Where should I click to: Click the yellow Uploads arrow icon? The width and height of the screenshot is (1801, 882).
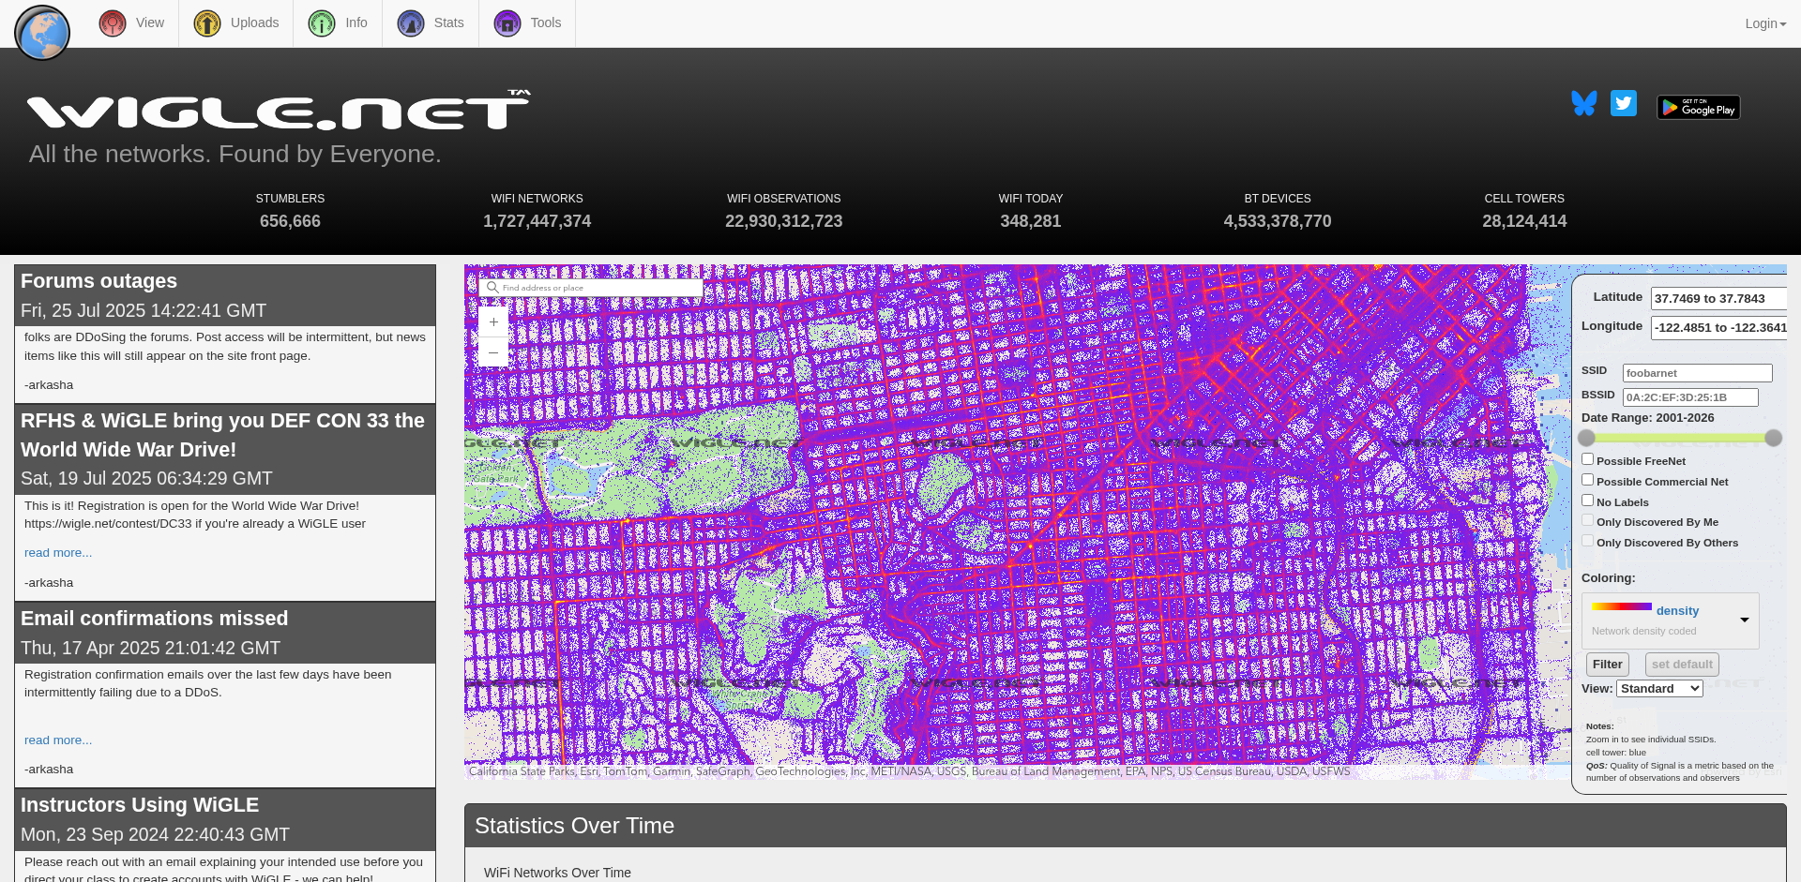click(206, 23)
